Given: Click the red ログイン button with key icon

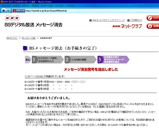Looking at the screenshot, I should tap(153, 18).
